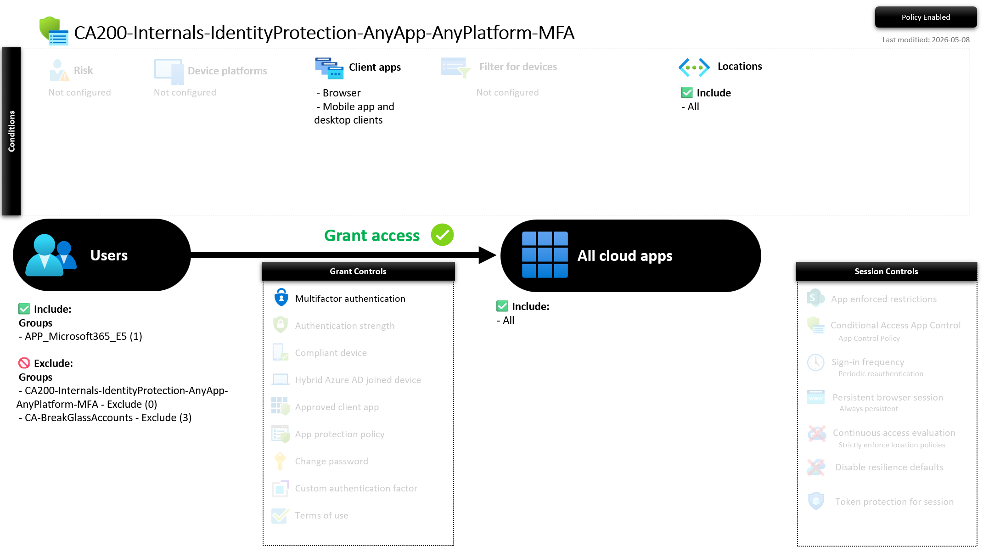Click the policy title CA200-Internals-IdentityProtection
The width and height of the screenshot is (983, 553).
click(x=324, y=33)
